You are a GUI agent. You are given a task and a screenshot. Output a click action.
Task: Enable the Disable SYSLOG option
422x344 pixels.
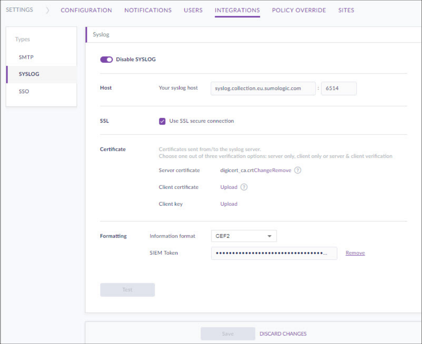(x=106, y=59)
